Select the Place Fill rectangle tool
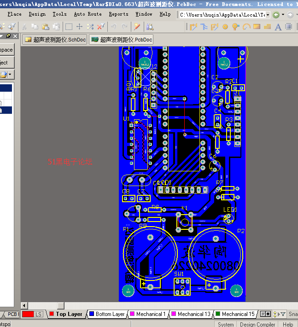 click(x=257, y=27)
